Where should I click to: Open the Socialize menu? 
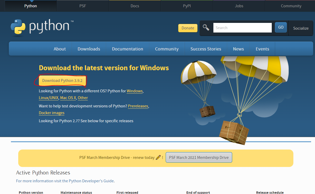[x=301, y=28]
